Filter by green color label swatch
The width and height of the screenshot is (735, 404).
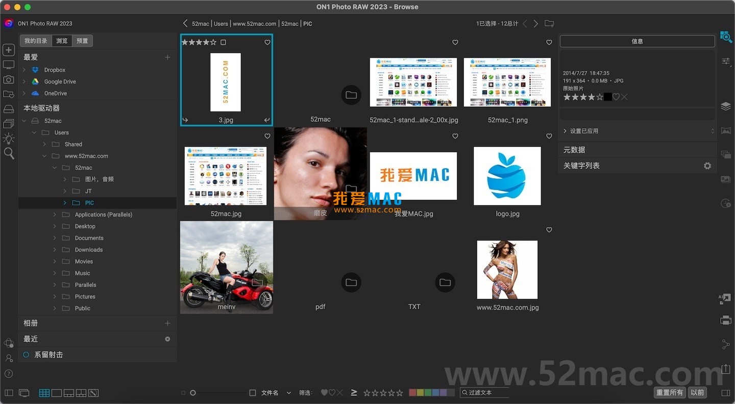pos(428,393)
